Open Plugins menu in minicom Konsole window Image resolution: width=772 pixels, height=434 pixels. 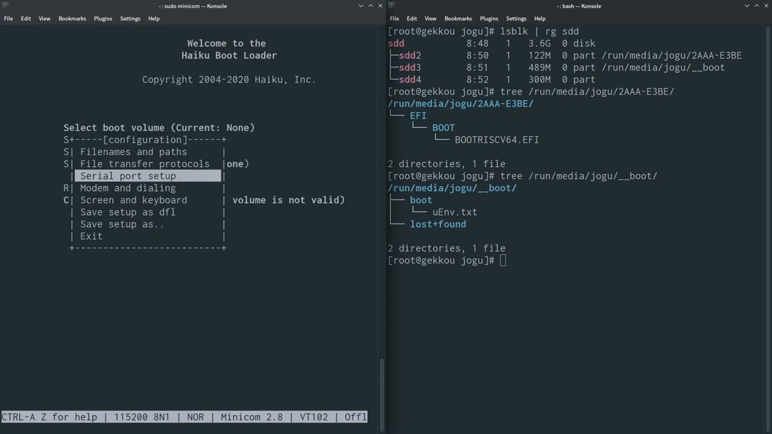point(103,19)
